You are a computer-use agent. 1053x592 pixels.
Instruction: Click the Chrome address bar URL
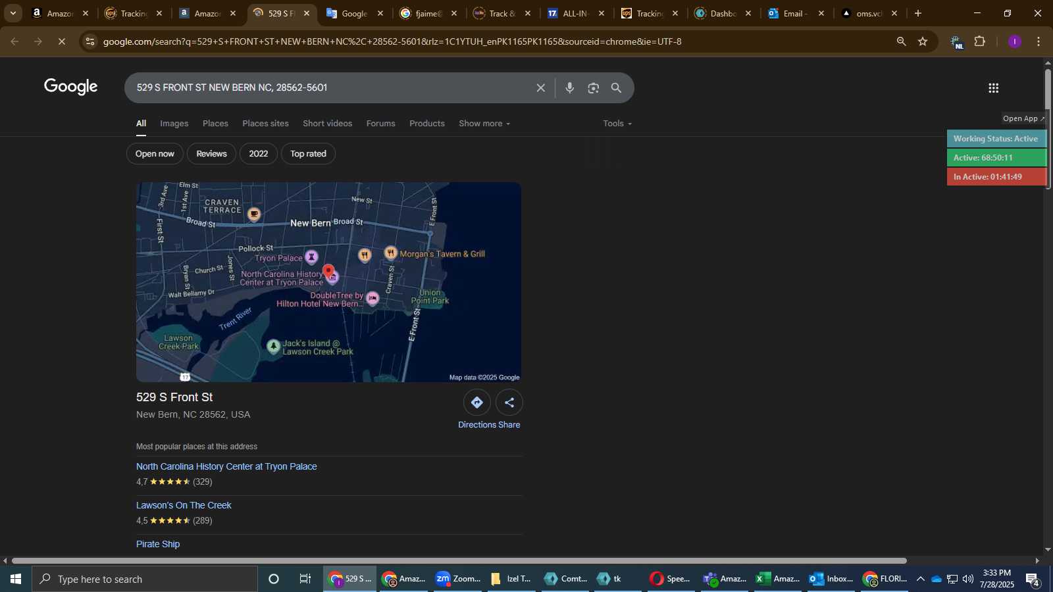click(x=392, y=41)
